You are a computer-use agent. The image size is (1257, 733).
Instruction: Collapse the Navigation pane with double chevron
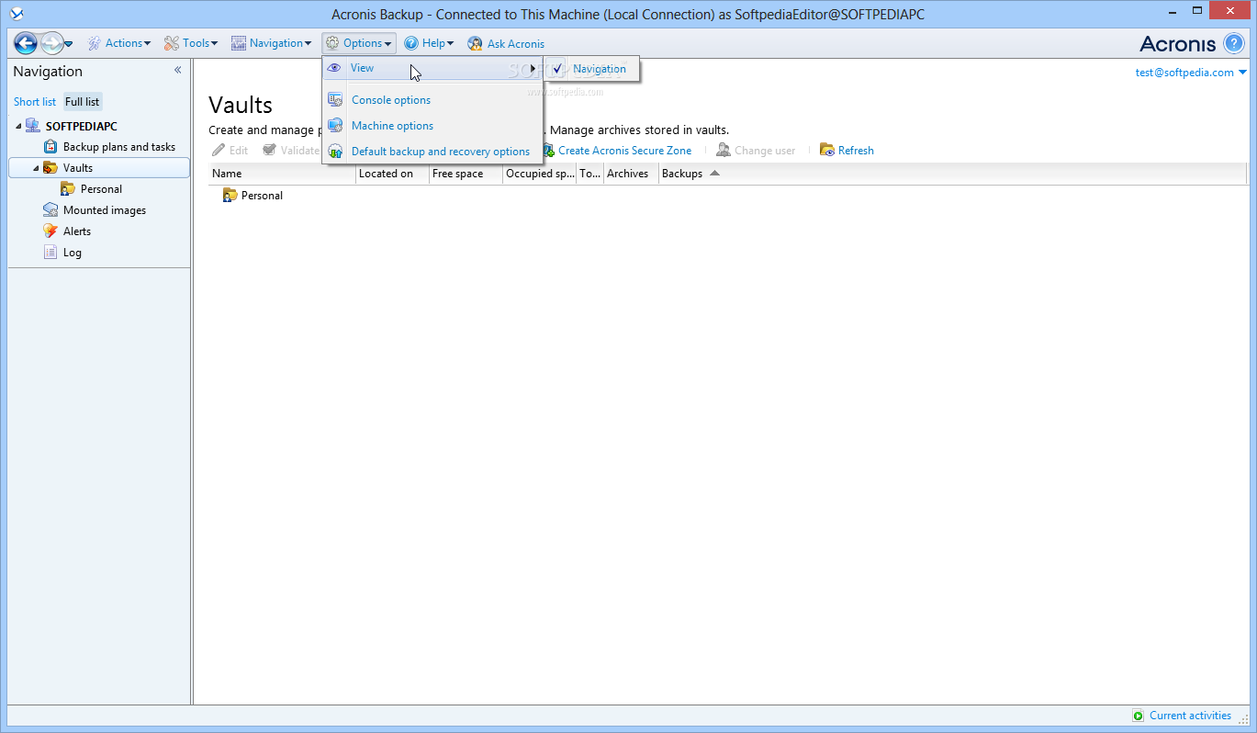pos(178,71)
